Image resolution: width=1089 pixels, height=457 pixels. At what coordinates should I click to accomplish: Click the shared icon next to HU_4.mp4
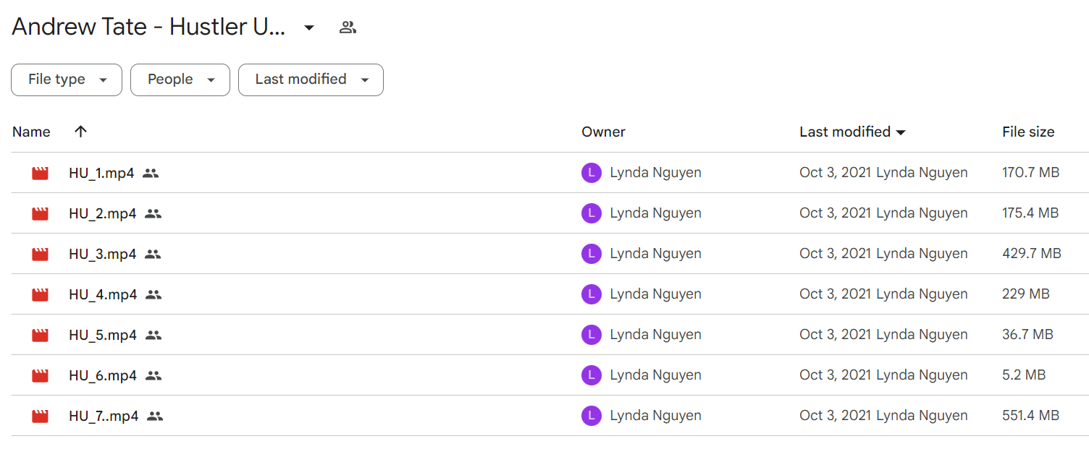point(154,294)
